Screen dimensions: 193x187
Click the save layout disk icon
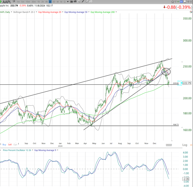pos(185,2)
